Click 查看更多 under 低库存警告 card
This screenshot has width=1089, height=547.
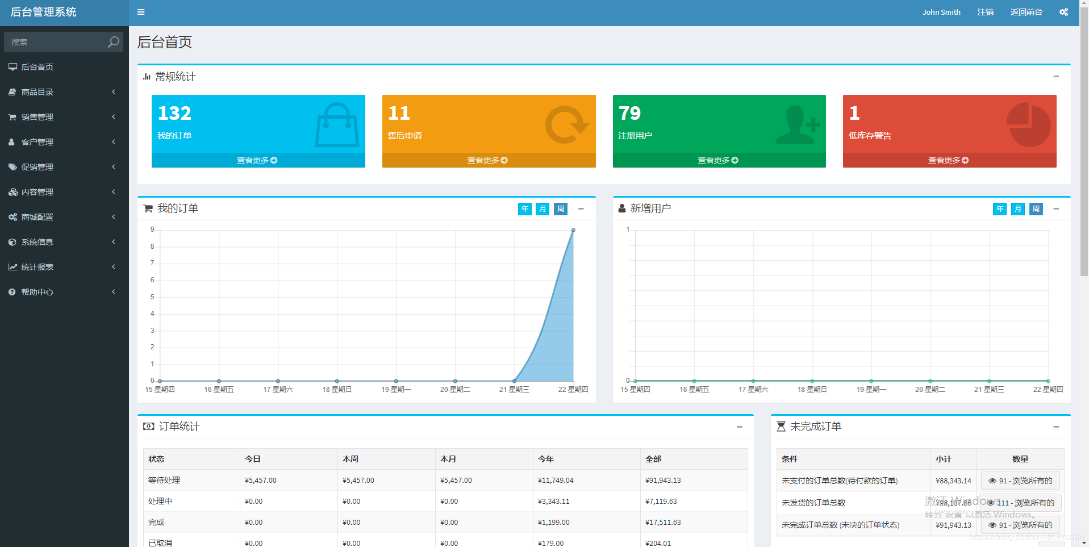coord(949,160)
